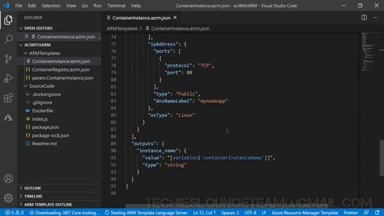Open the Accounts icon in activity bar
Viewport: 384px width, 216px height.
coord(8,179)
